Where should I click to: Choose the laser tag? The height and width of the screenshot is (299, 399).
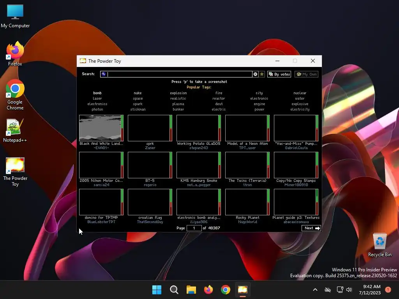pos(97,98)
